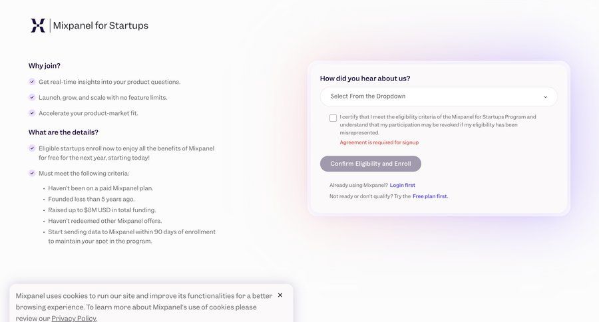Click the 'What are the details?' heading
Image resolution: width=599 pixels, height=322 pixels.
tap(63, 132)
